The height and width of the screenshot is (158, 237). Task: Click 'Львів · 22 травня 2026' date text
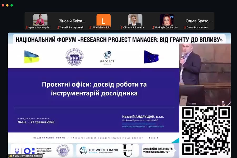[x=36, y=122]
